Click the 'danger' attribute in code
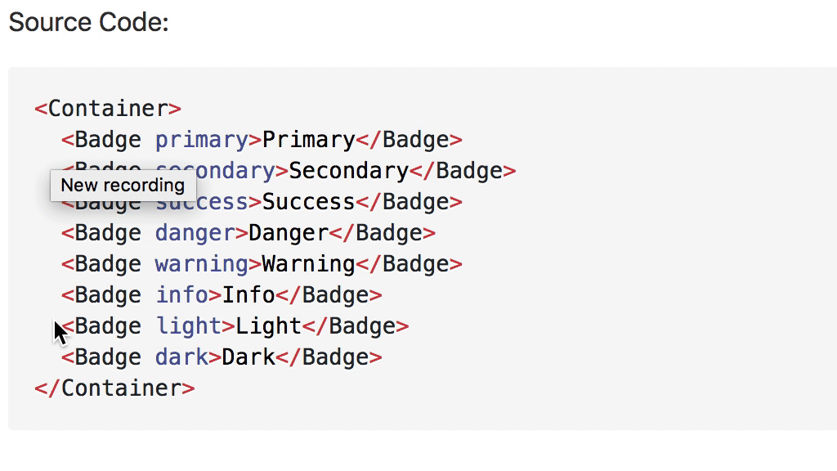 tap(195, 233)
